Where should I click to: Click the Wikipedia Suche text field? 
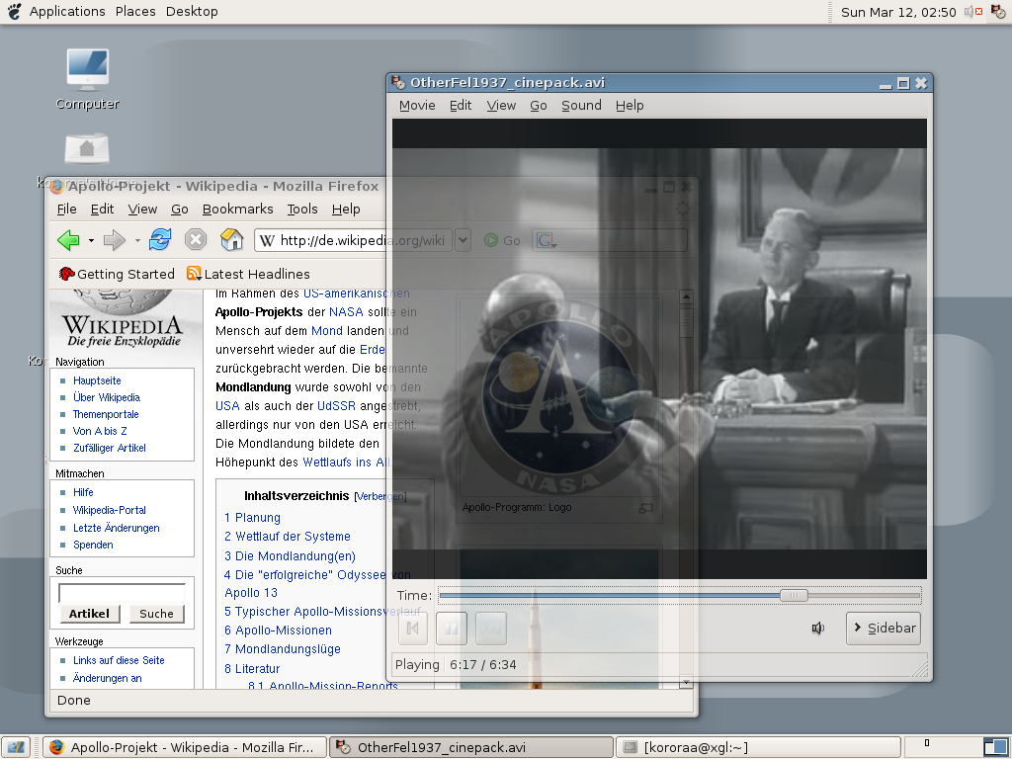pos(122,593)
